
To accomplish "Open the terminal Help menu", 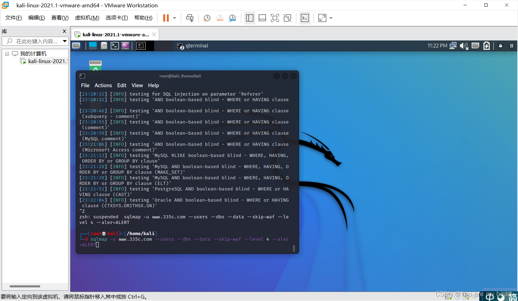I will 153,85.
